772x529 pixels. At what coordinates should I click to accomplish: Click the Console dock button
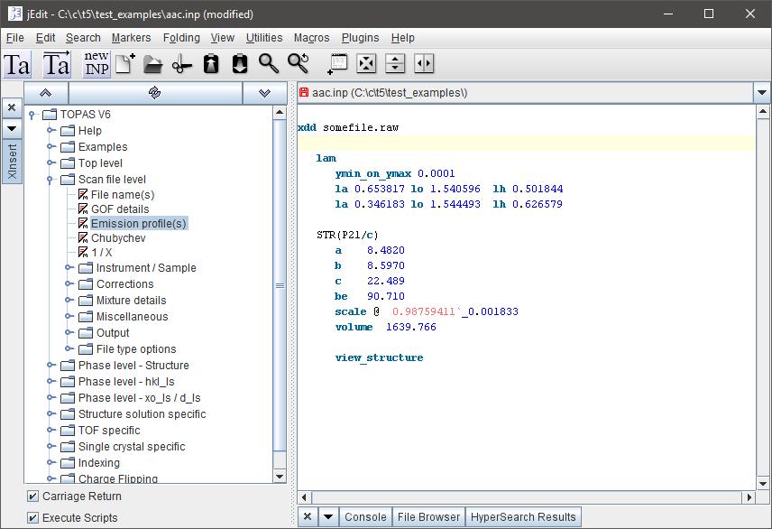pos(365,517)
